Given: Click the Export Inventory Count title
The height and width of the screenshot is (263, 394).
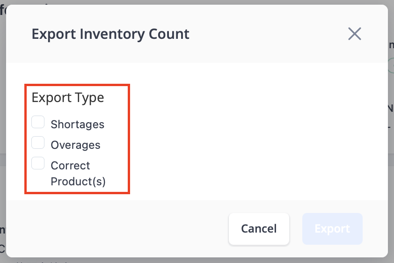Looking at the screenshot, I should [x=110, y=34].
